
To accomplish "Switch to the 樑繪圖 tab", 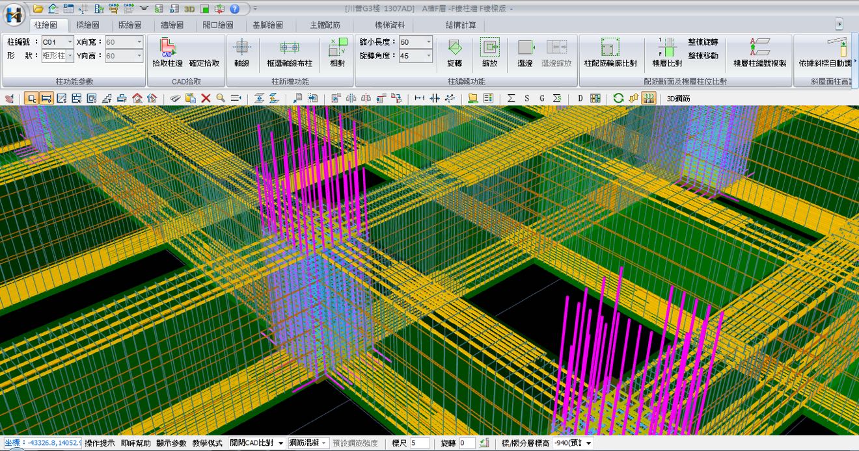I will coord(88,25).
